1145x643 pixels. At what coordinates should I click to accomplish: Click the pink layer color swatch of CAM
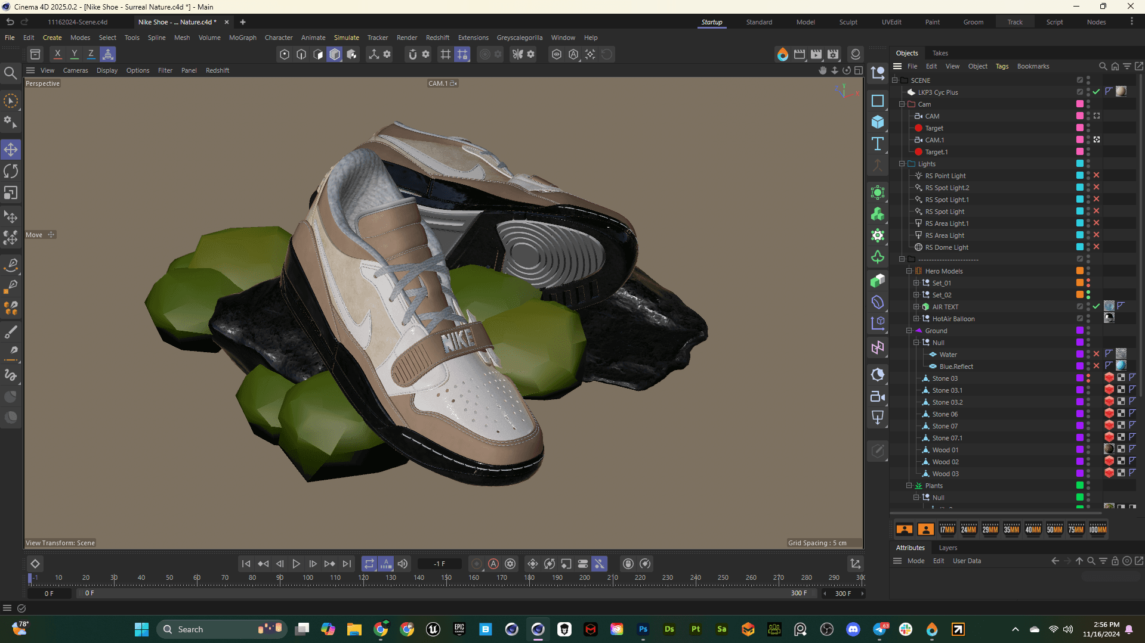click(x=1079, y=116)
